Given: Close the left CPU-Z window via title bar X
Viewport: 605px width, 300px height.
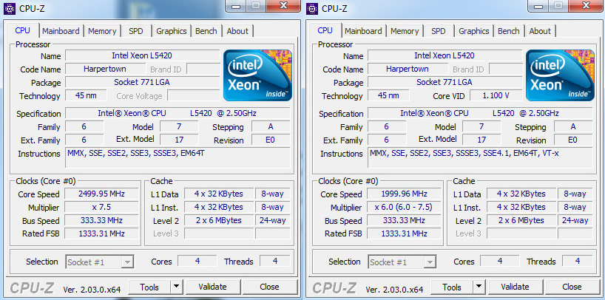Looking at the screenshot, I should point(283,6).
